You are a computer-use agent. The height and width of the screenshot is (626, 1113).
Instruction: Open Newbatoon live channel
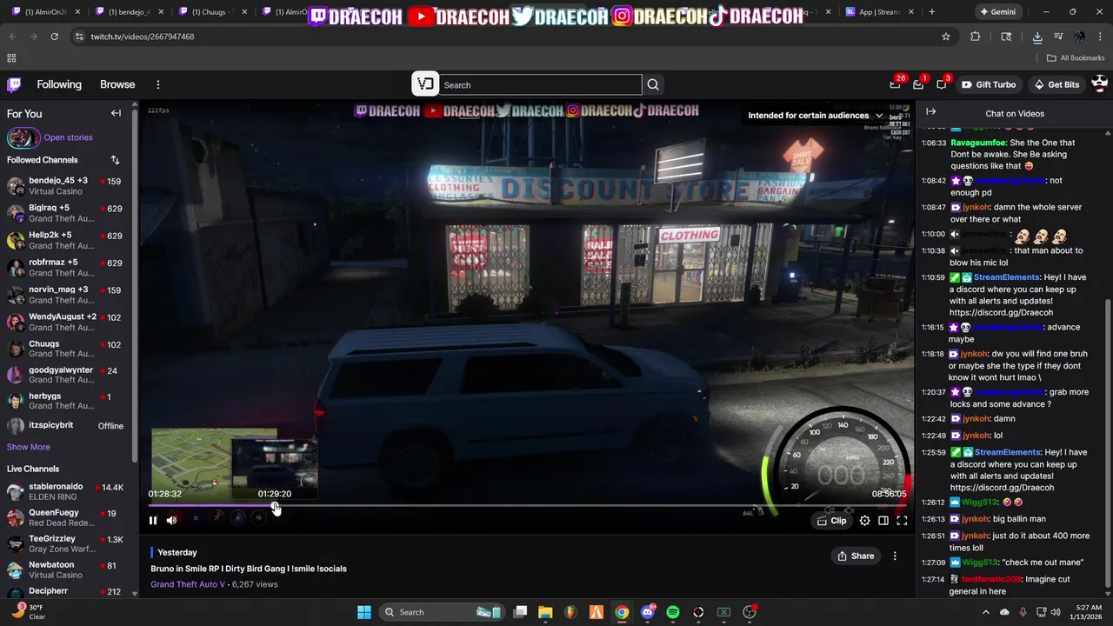(67, 569)
